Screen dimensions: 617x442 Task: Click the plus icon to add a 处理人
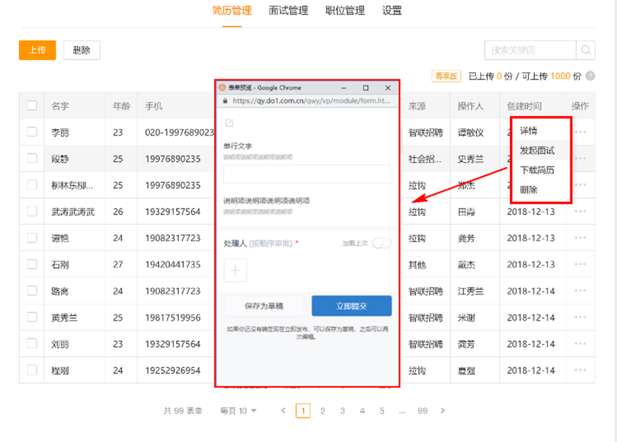235,270
